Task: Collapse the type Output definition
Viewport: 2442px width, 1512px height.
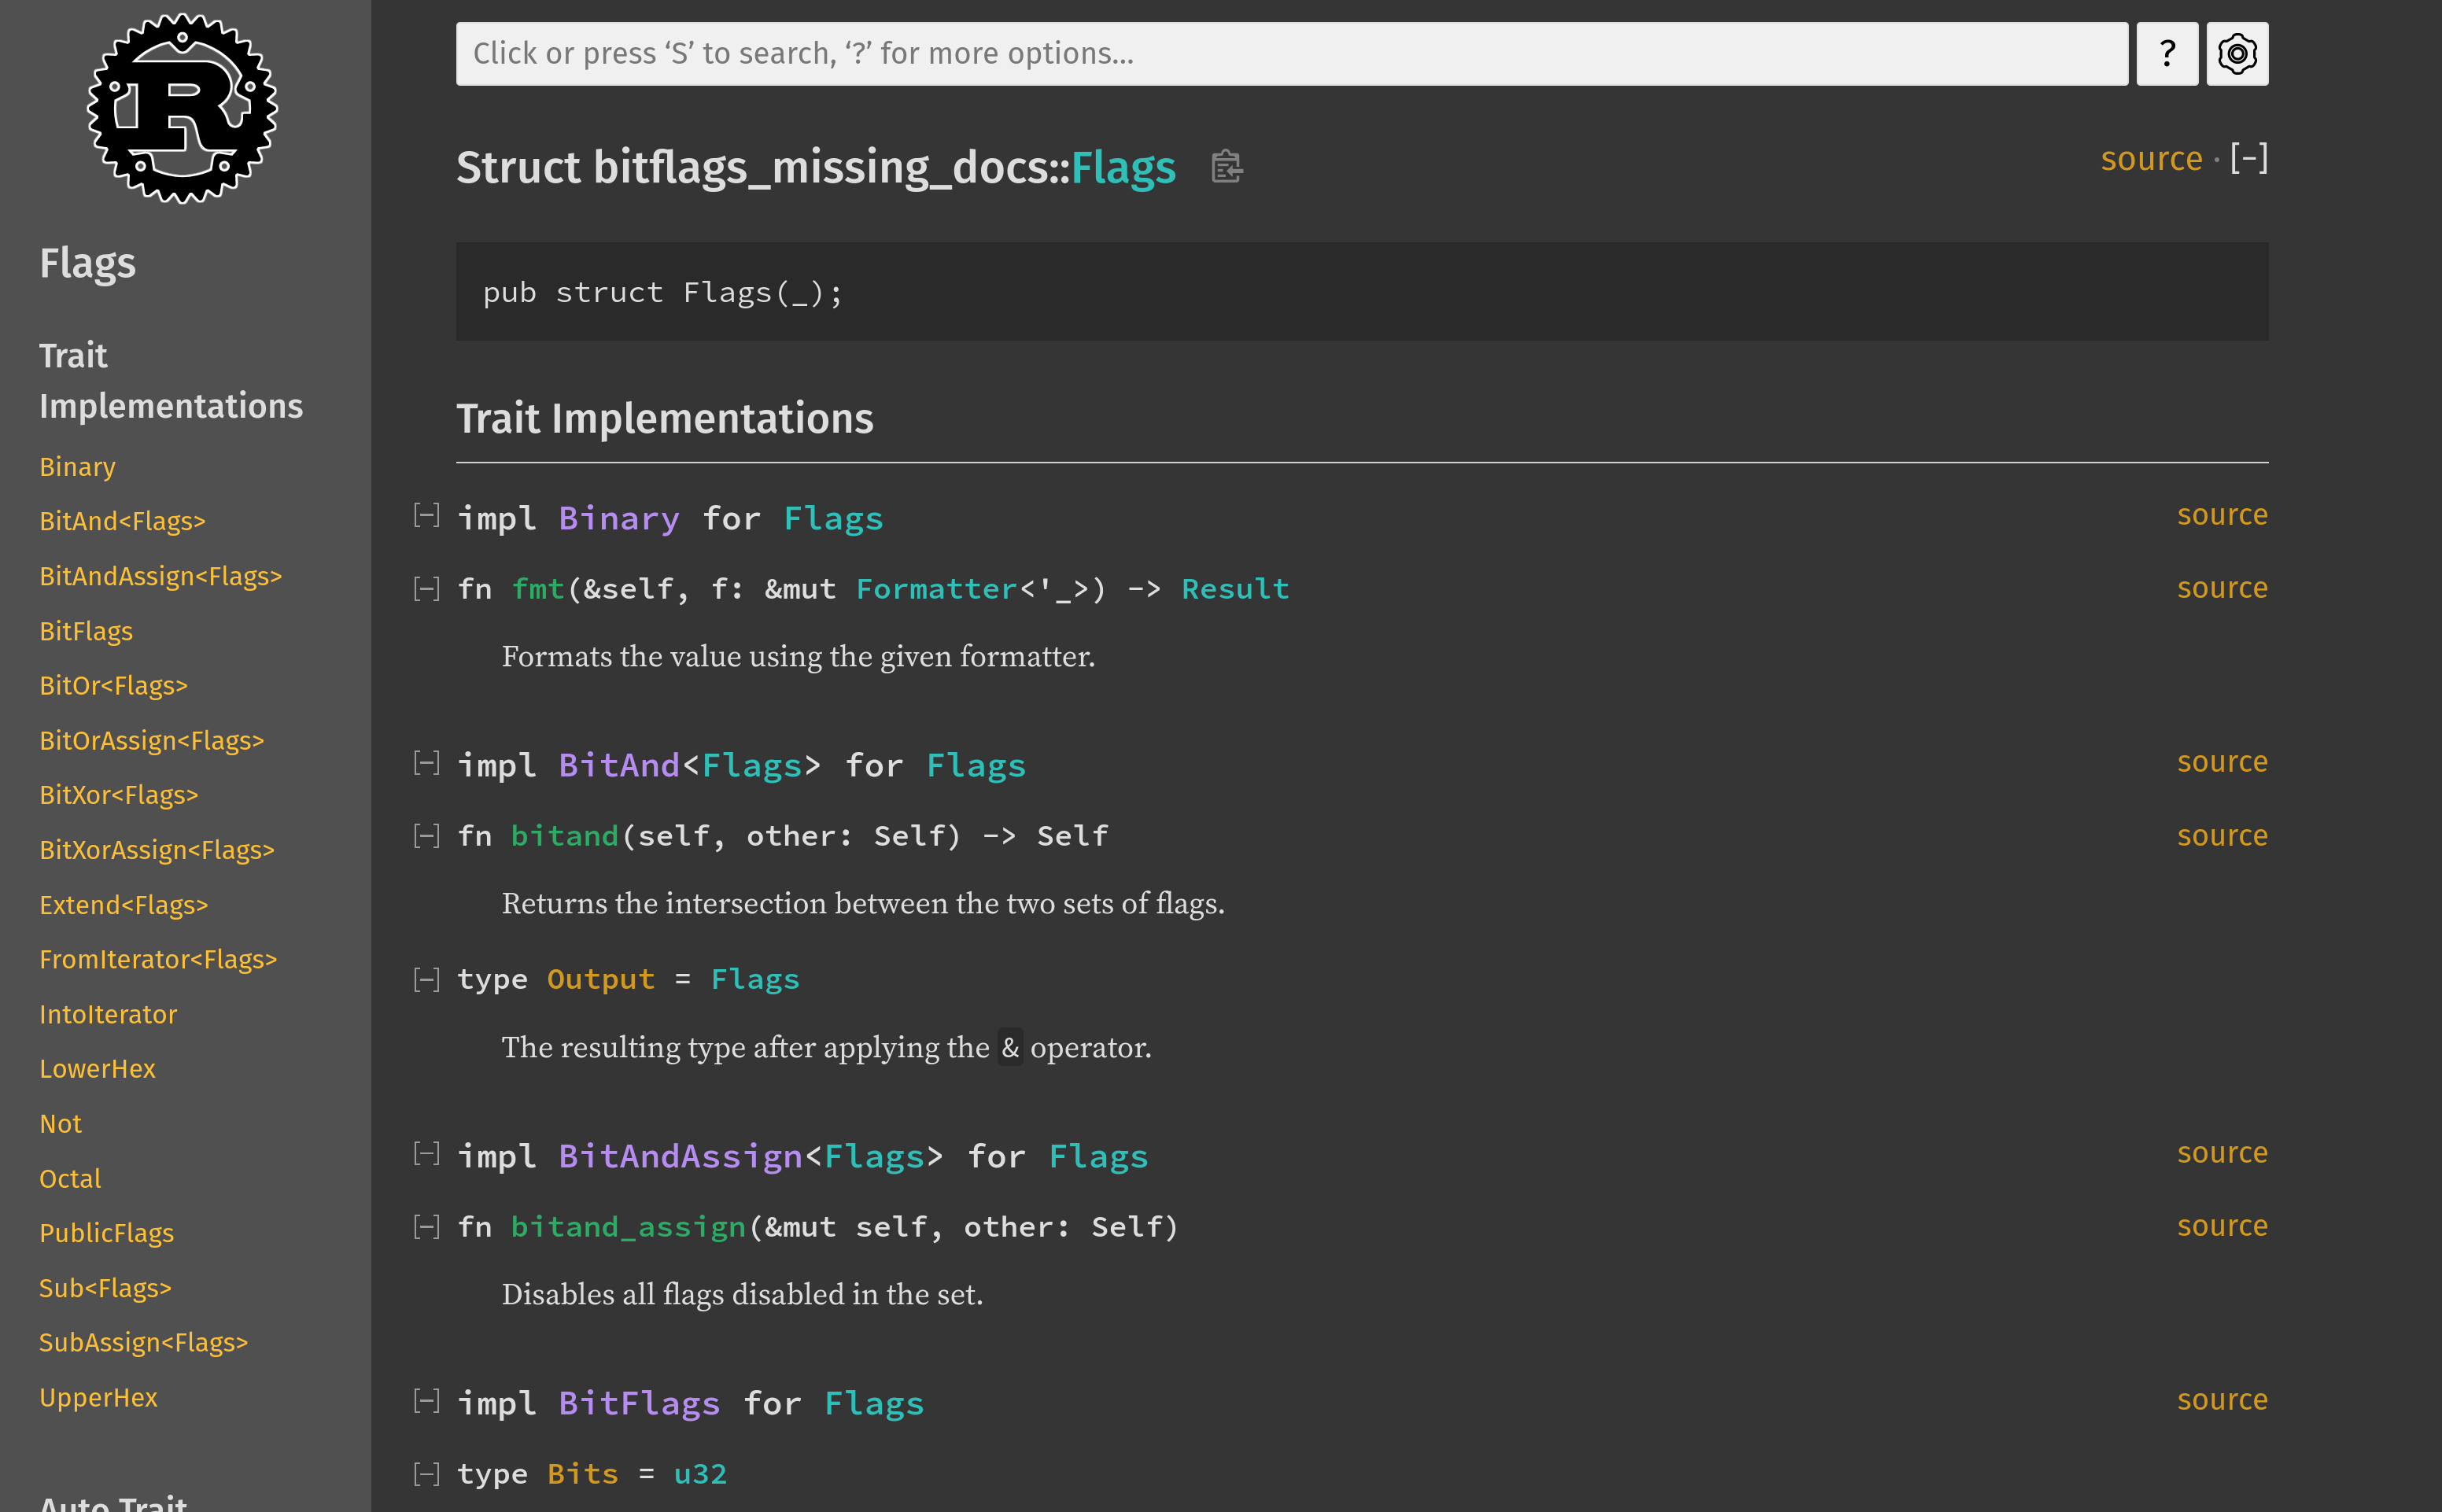Action: click(426, 978)
